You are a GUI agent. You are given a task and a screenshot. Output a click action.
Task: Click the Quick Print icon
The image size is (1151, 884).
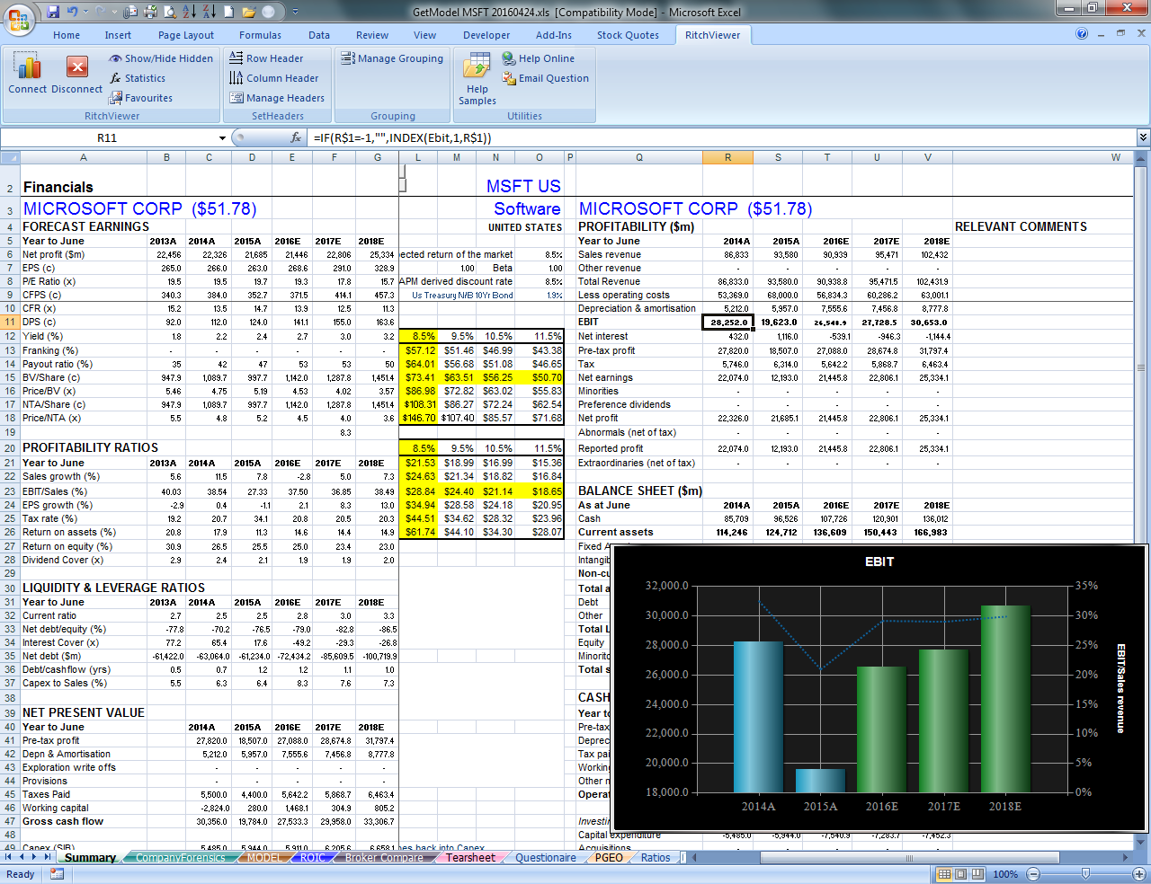[x=150, y=12]
